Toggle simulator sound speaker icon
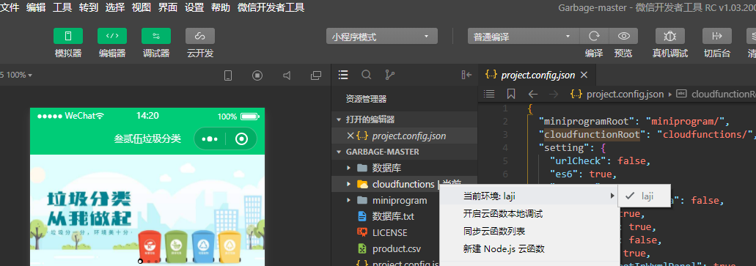 point(287,75)
